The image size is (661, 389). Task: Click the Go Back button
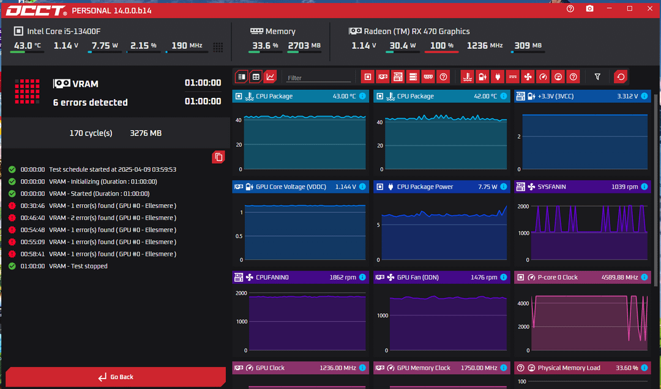(116, 377)
